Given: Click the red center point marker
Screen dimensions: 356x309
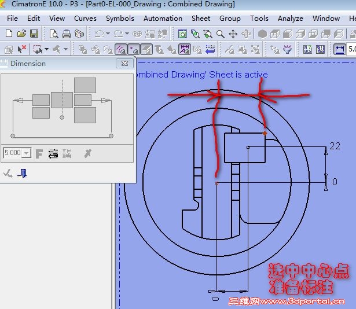Looking at the screenshot, I should [217, 183].
